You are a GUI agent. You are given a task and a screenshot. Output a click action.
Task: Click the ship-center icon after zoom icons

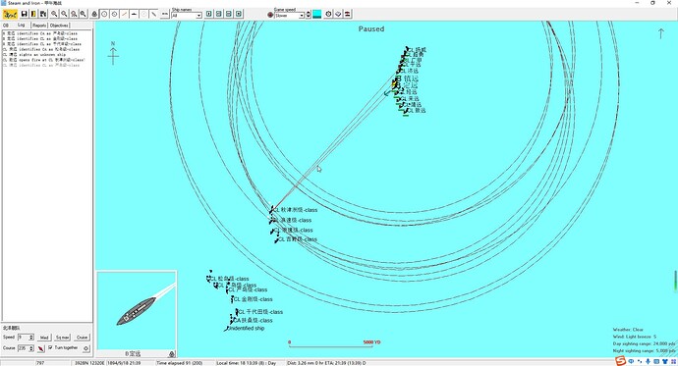[x=94, y=15]
